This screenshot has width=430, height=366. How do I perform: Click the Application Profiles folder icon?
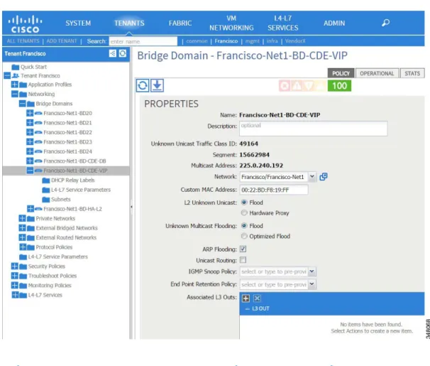point(23,85)
